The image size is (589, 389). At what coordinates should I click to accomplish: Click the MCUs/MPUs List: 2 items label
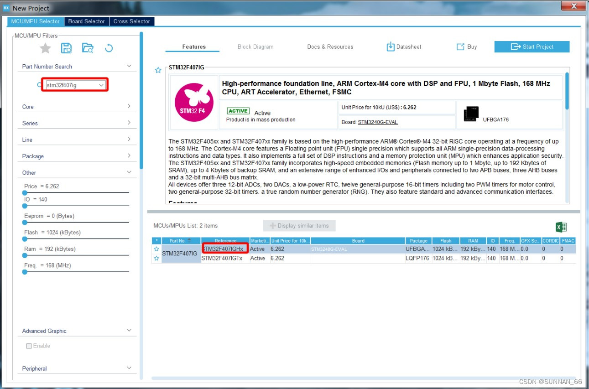[186, 226]
